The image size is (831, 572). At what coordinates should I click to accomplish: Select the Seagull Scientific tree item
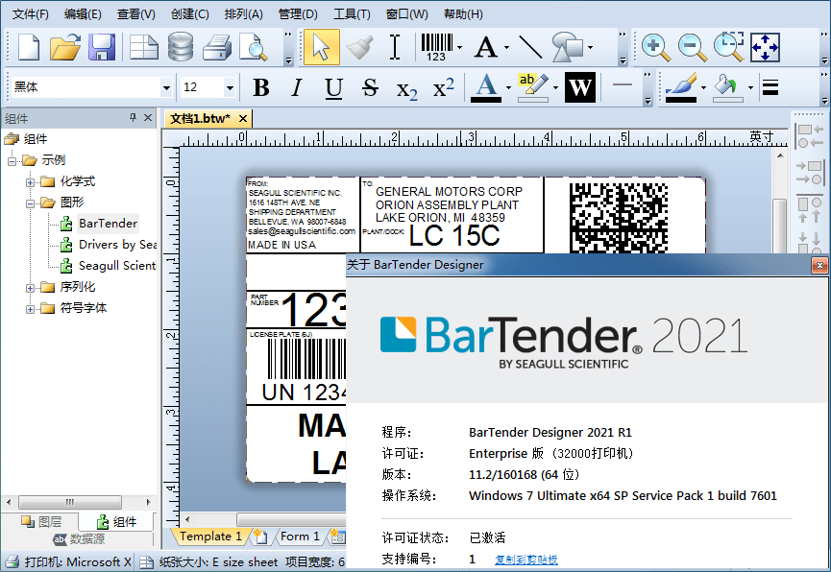[117, 266]
